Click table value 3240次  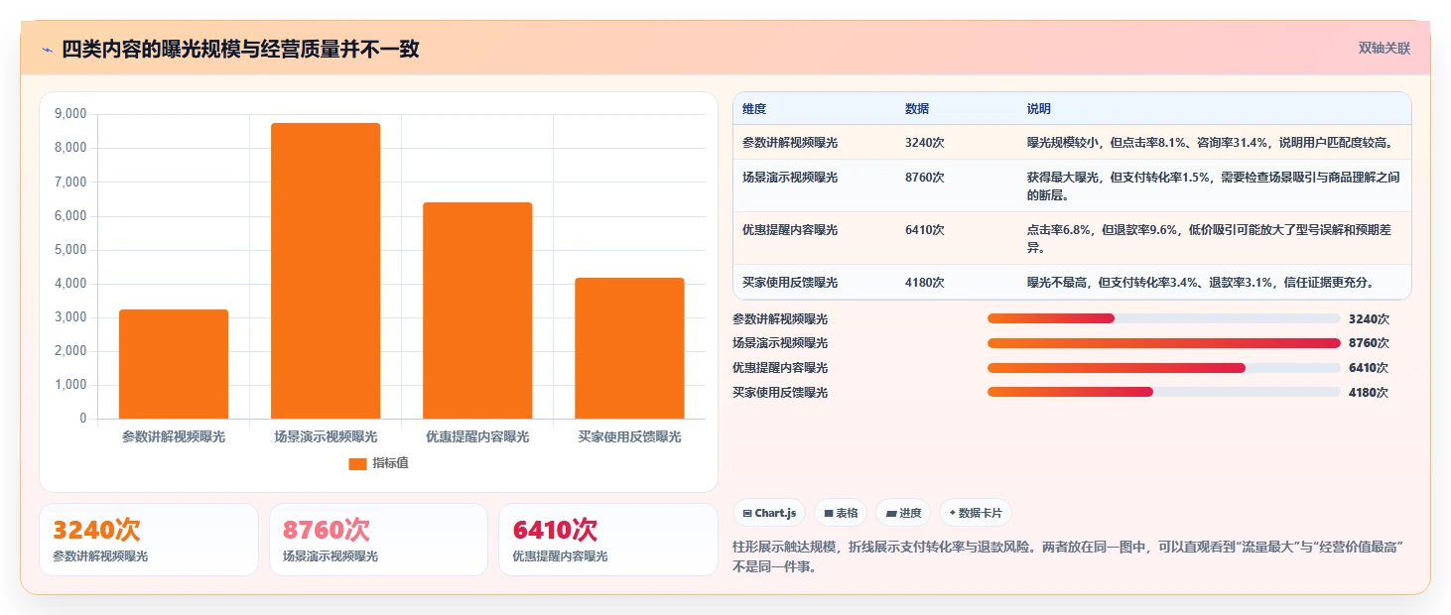click(924, 143)
